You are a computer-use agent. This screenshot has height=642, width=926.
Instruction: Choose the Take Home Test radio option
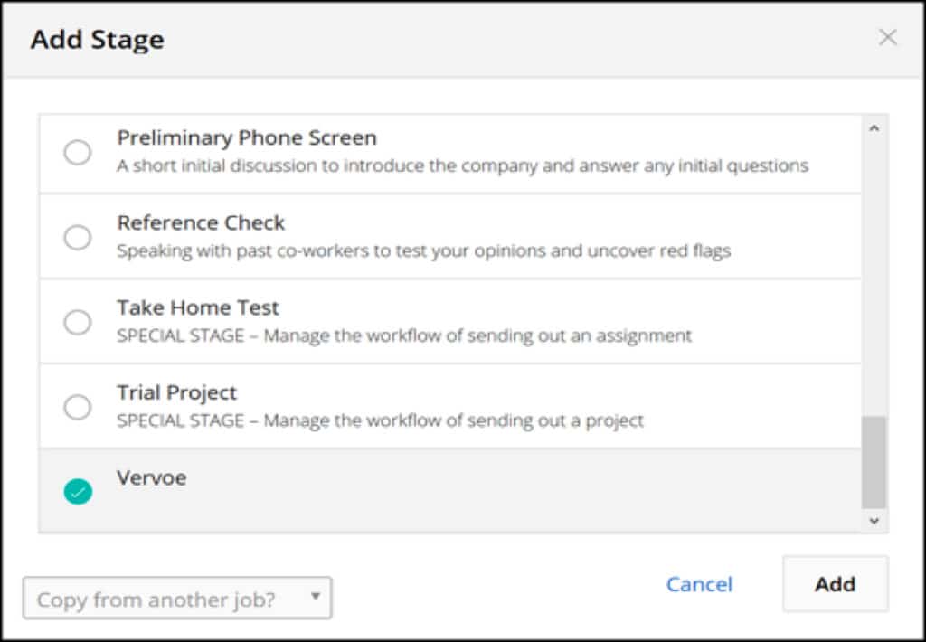[78, 323]
